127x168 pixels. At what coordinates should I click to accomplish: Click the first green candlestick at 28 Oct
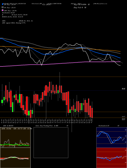coord(2,101)
